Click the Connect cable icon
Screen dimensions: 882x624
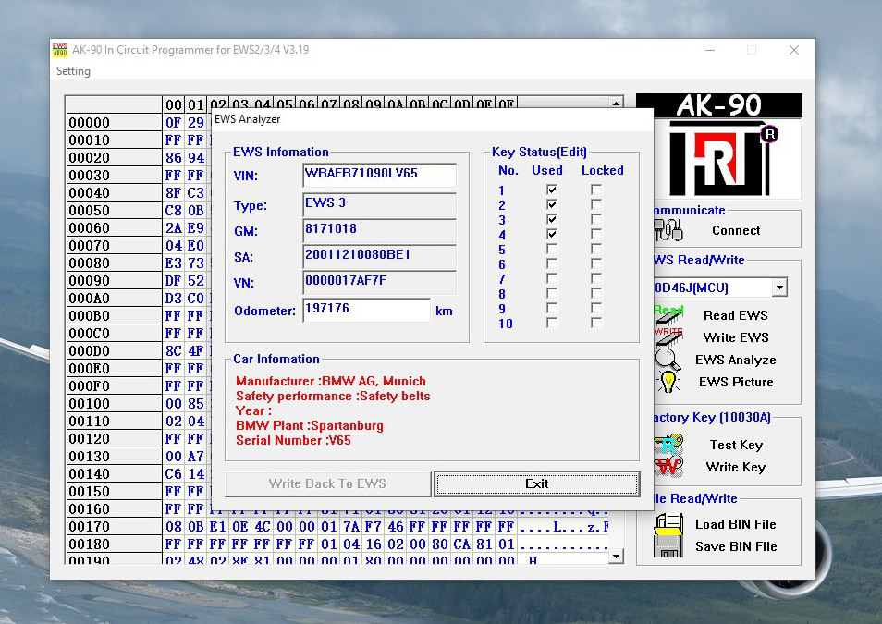click(668, 230)
